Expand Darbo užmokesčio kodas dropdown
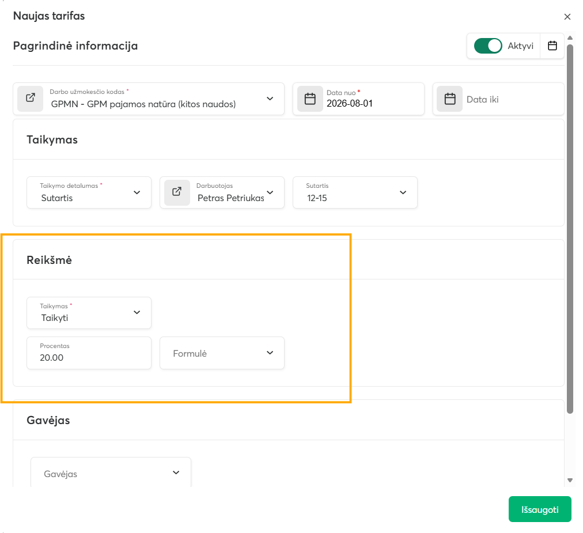 (270, 99)
